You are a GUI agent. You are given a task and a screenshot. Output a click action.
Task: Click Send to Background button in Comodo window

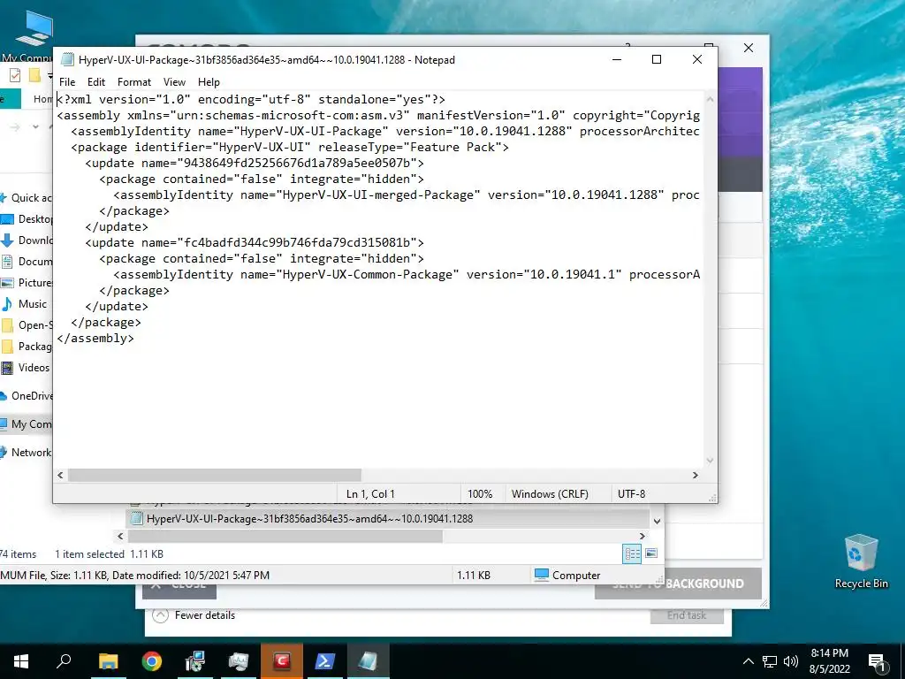click(678, 584)
